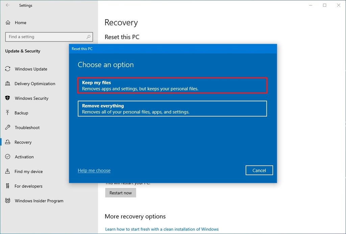Click the search magnifier icon
The height and width of the screenshot is (234, 346).
[x=89, y=37]
